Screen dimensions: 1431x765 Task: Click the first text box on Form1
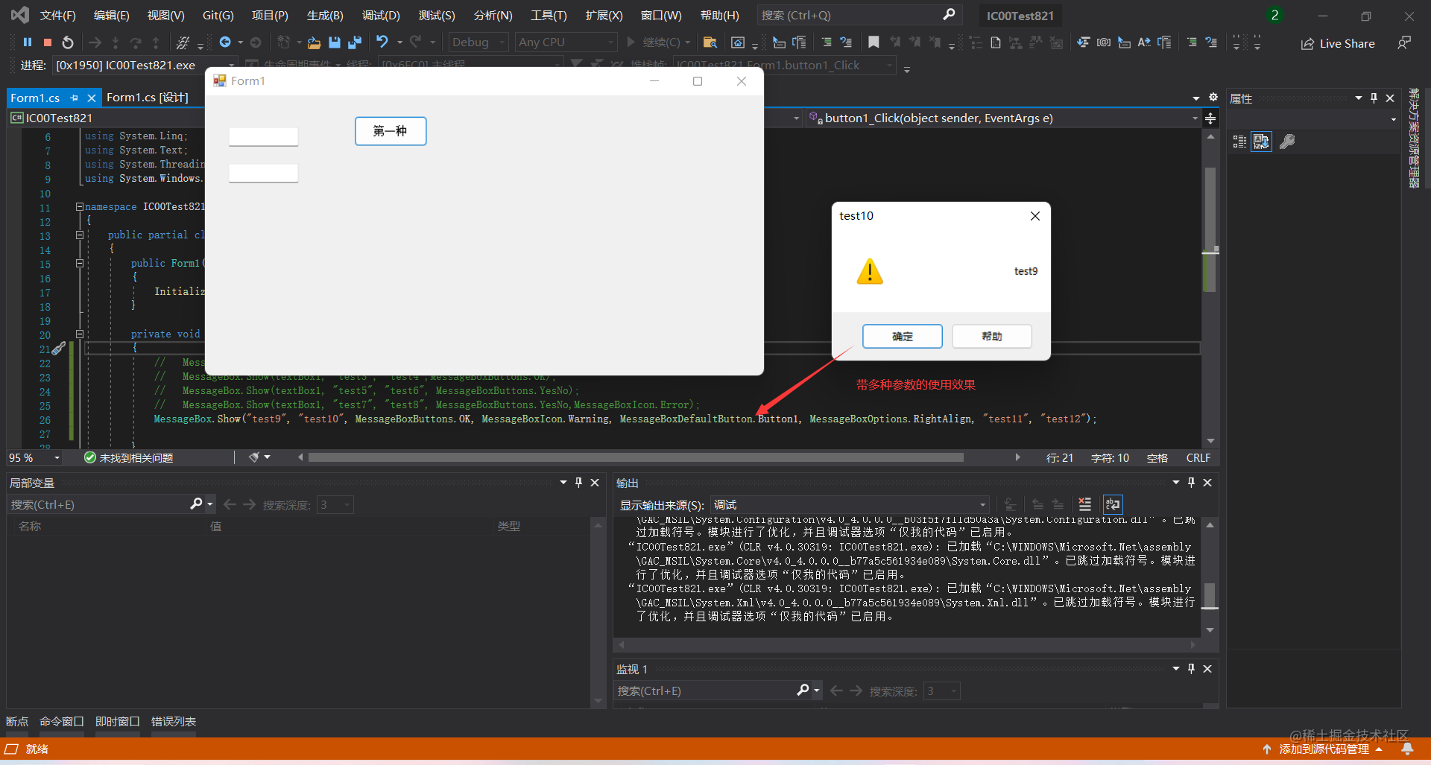pyautogui.click(x=263, y=137)
